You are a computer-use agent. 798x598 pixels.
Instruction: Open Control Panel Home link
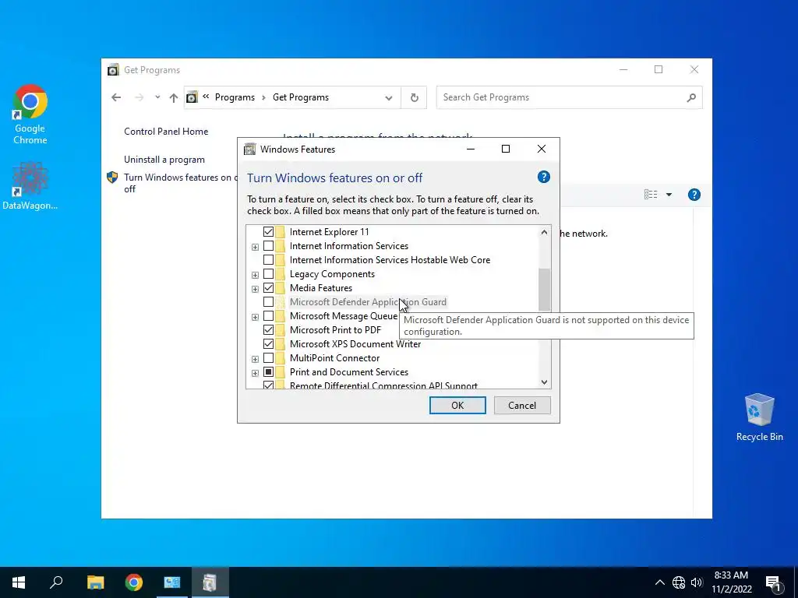pos(166,131)
